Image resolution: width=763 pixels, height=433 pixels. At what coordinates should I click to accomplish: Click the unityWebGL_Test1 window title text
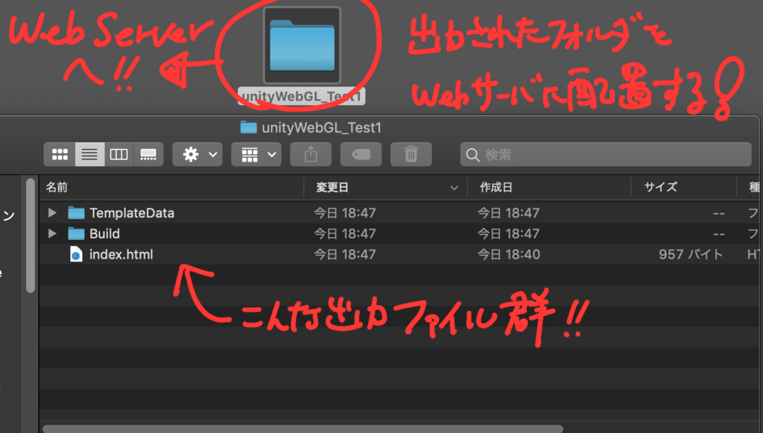[x=322, y=127]
